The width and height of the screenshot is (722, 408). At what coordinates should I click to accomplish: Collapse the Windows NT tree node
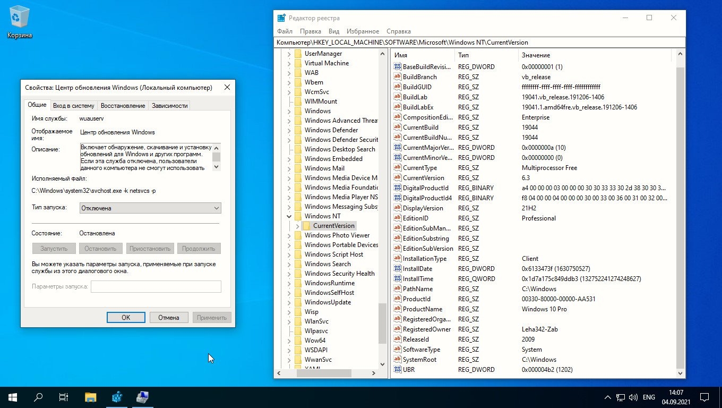coord(289,216)
